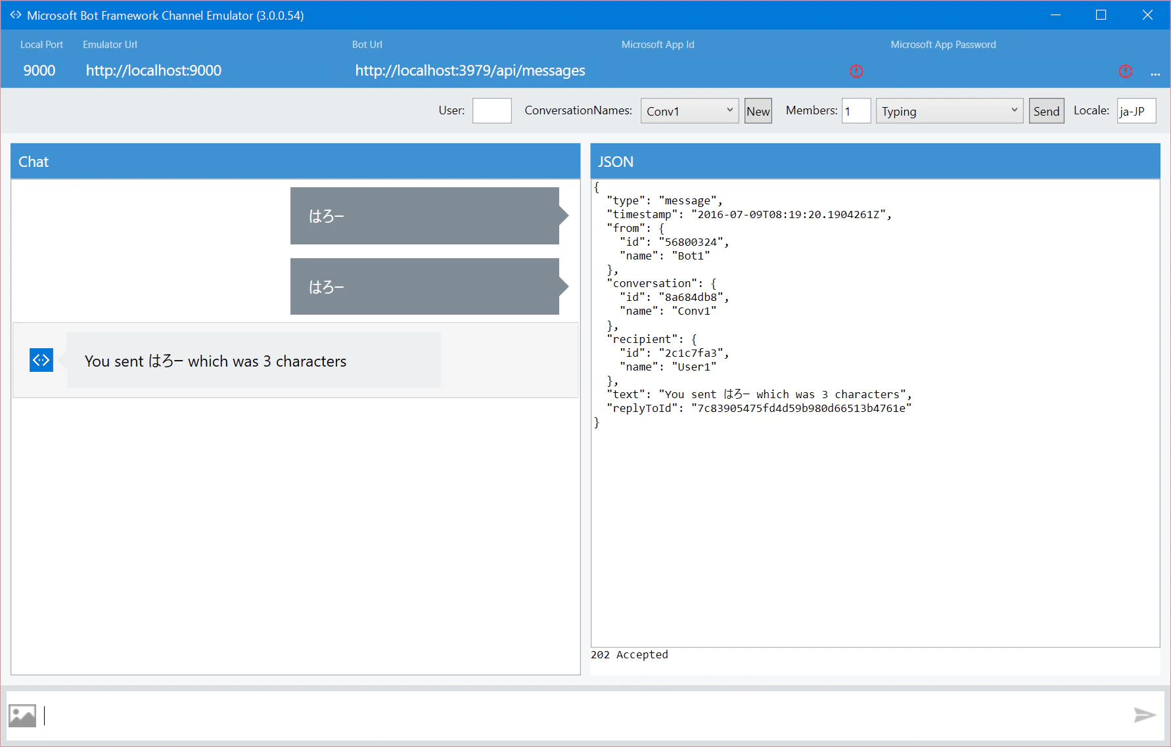This screenshot has height=747, width=1171.
Task: Click the App Password warning icon
Action: [1125, 71]
